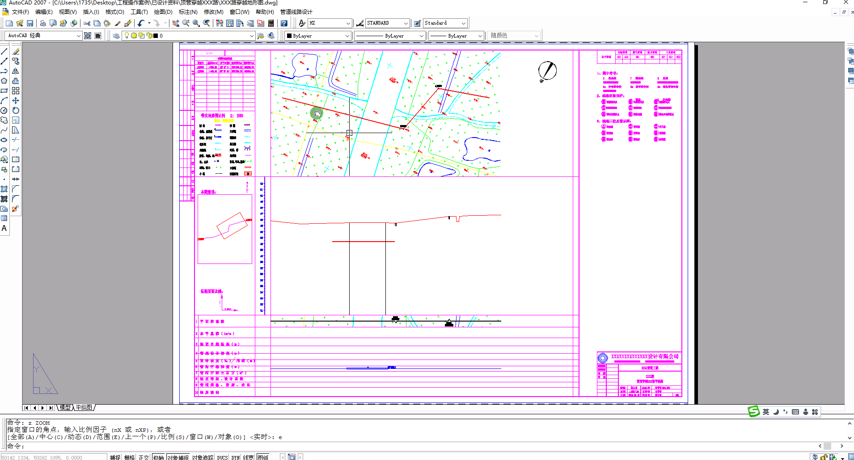Toggle 正交 ortho mode in status bar
The width and height of the screenshot is (854, 460).
pyautogui.click(x=144, y=457)
